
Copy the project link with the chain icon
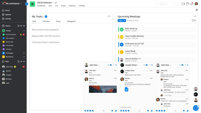click(x=56, y=3)
